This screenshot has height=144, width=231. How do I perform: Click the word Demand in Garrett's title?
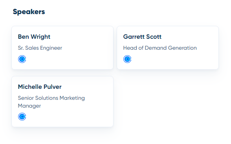(x=156, y=48)
